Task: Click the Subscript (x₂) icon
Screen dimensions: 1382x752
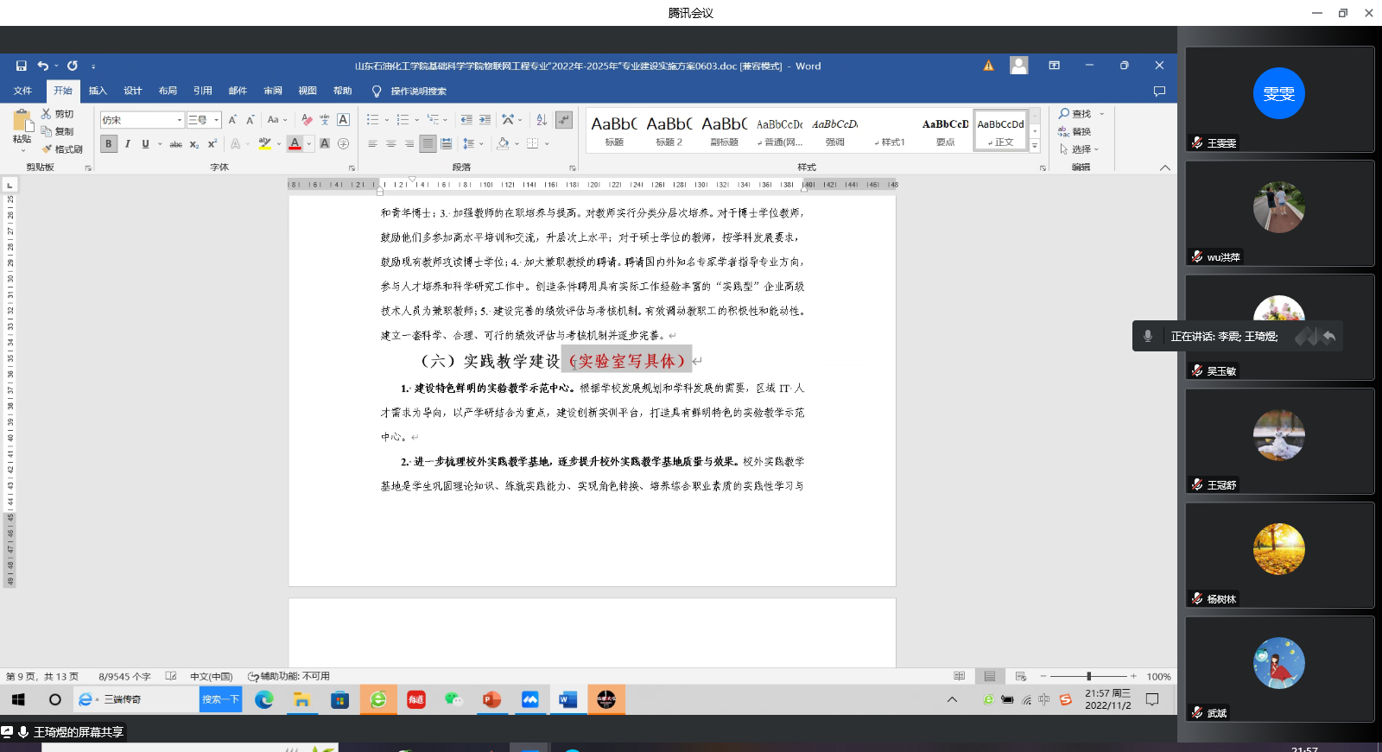Action: (x=194, y=144)
